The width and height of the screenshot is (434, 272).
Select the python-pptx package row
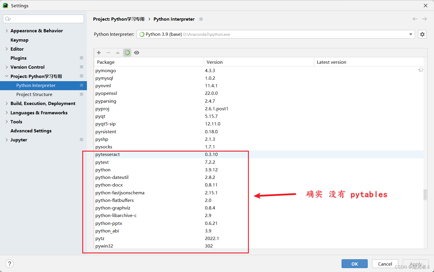tap(259, 223)
